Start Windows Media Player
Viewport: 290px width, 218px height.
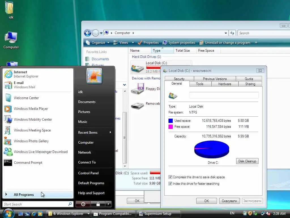point(38,109)
